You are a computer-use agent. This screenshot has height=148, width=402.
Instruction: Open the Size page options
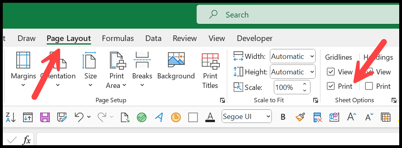tap(90, 69)
